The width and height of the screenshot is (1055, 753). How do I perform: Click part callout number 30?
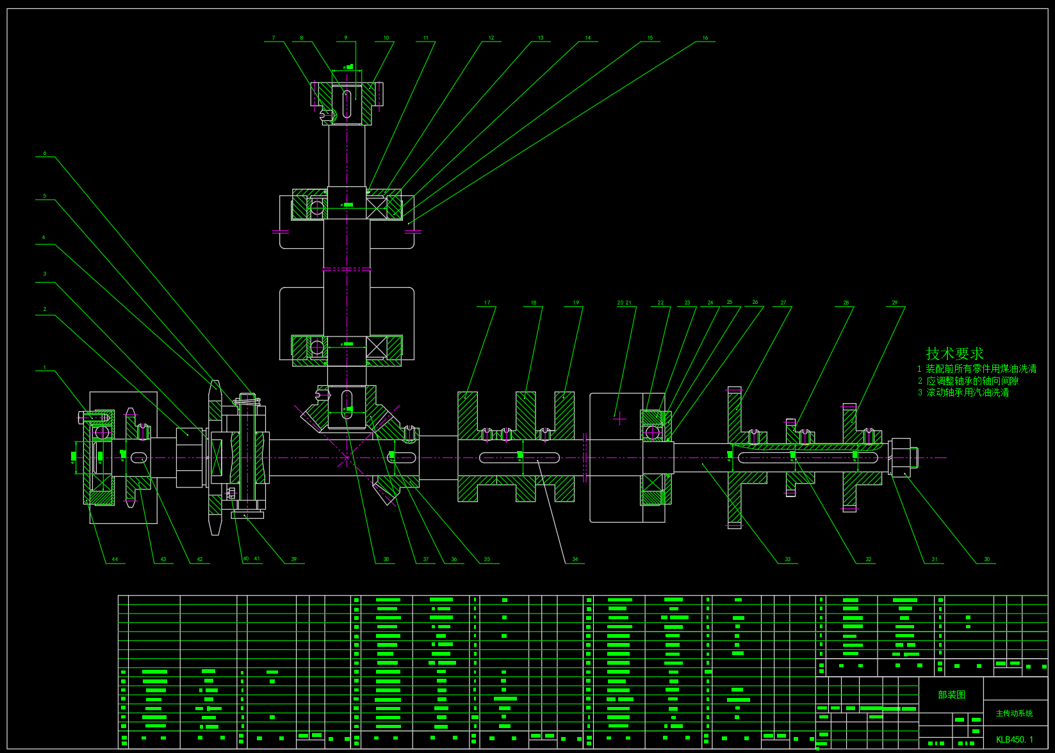986,559
